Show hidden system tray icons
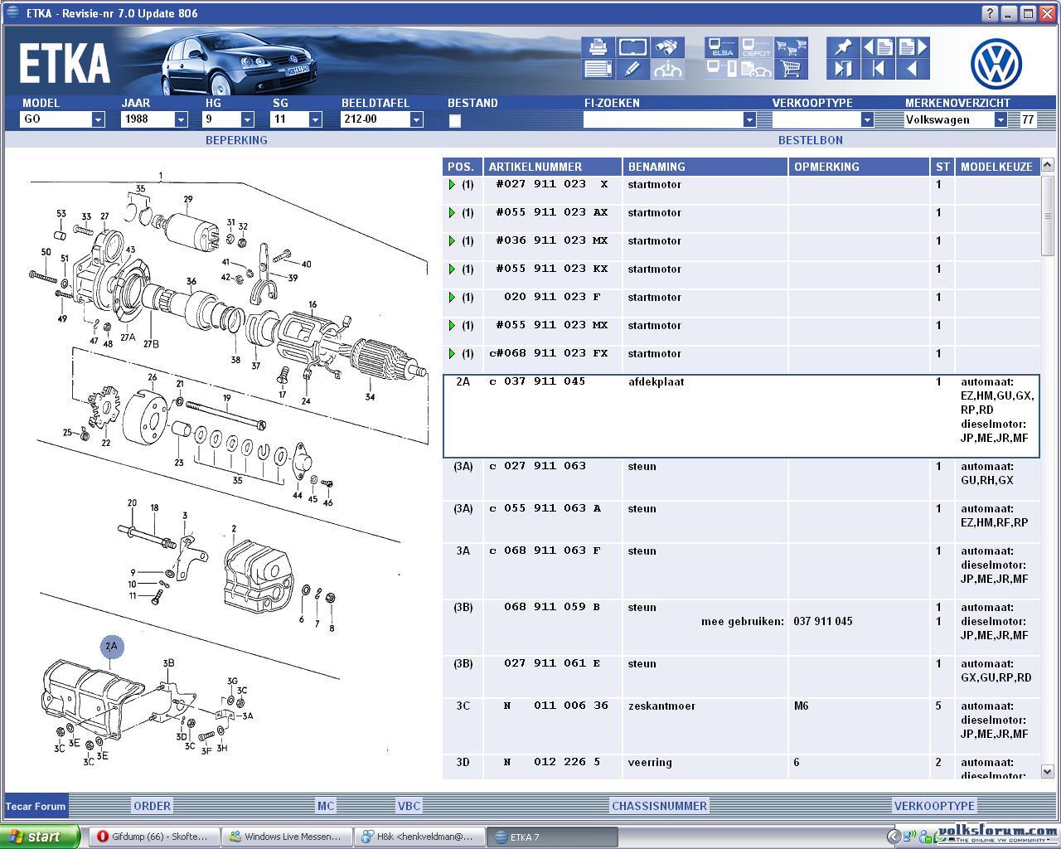Viewport: 1061px width, 849px height. point(893,837)
